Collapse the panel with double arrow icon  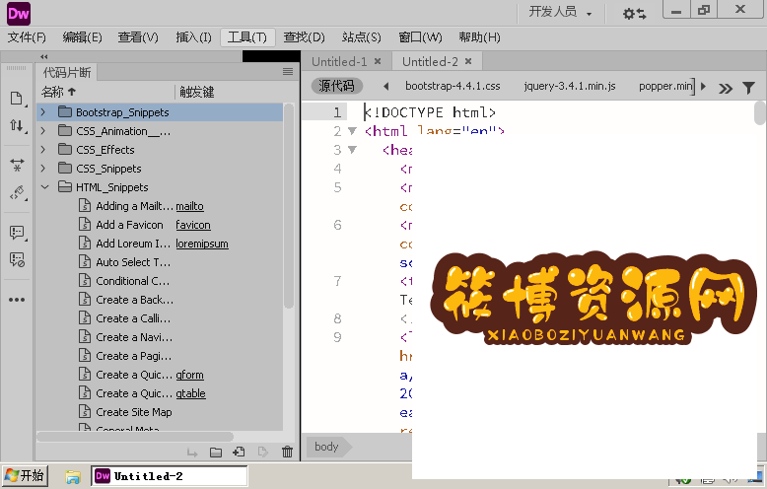pos(44,57)
